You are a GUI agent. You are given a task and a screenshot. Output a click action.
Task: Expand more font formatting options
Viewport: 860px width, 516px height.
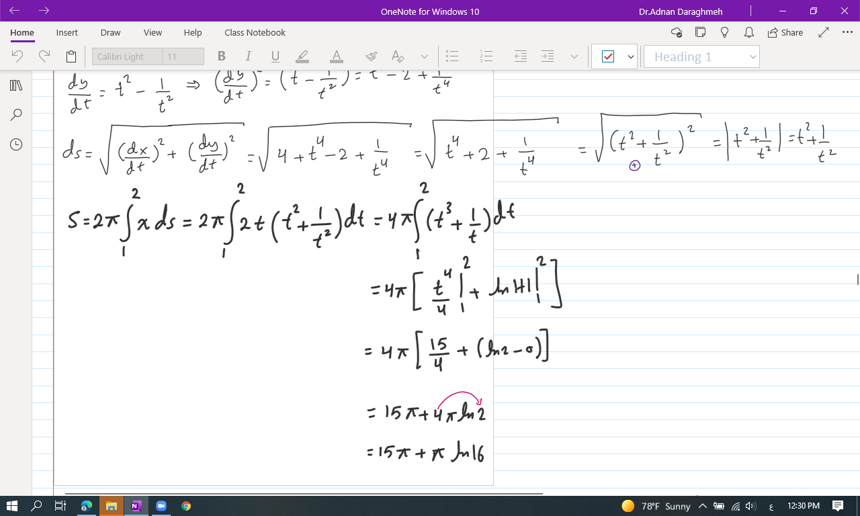pyautogui.click(x=424, y=56)
